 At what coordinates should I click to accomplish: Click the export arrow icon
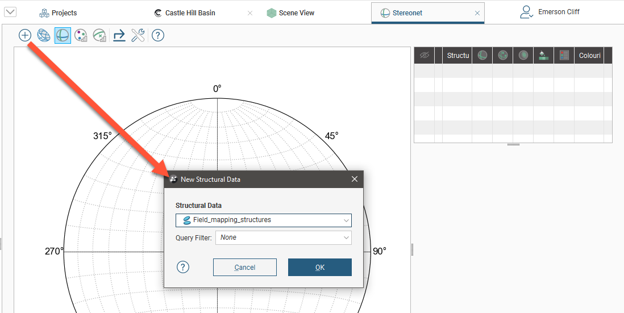[x=119, y=35]
